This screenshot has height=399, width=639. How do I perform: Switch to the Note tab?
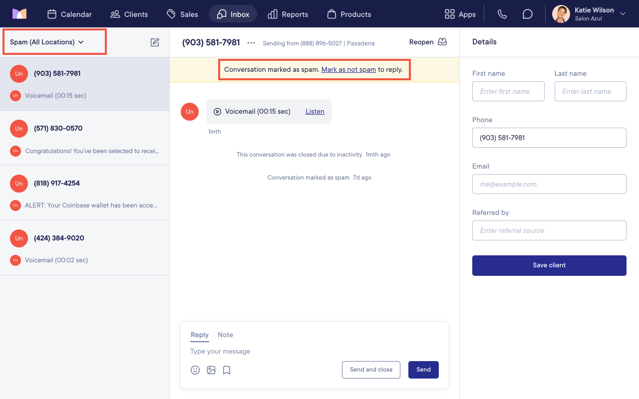pos(225,335)
